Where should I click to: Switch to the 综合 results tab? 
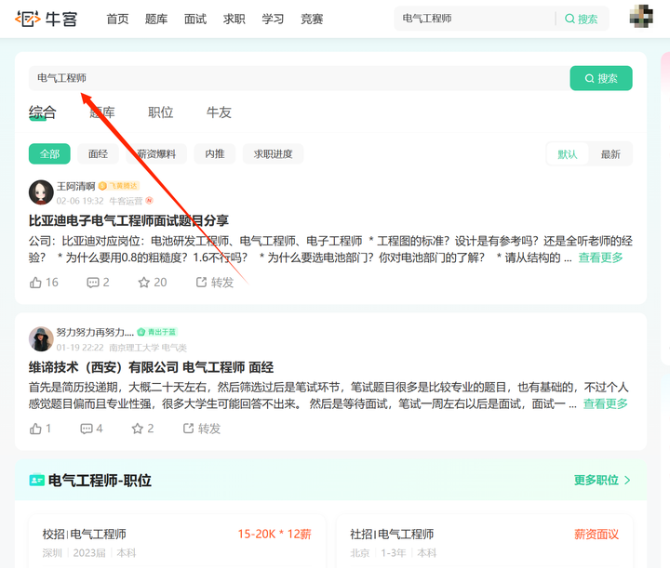(x=42, y=112)
